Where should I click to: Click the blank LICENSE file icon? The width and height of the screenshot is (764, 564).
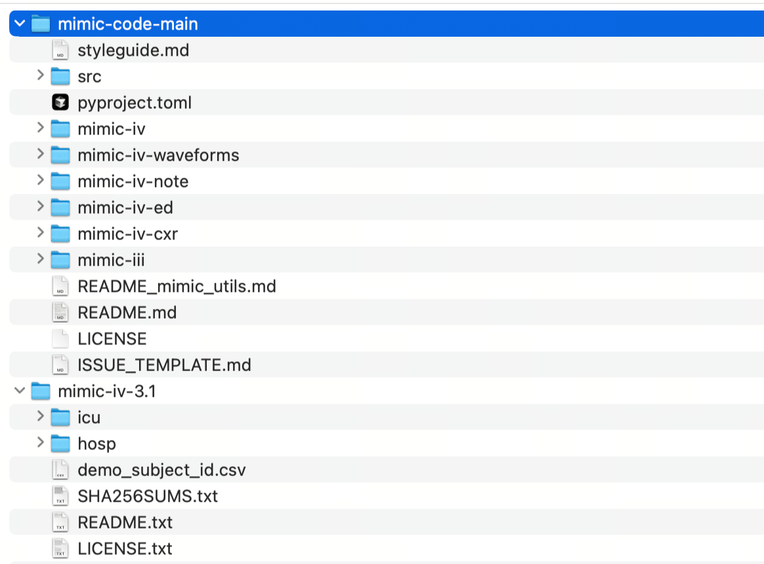[60, 339]
